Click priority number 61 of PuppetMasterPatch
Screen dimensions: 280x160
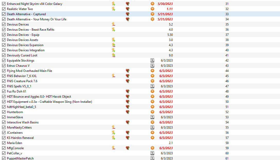227,158
